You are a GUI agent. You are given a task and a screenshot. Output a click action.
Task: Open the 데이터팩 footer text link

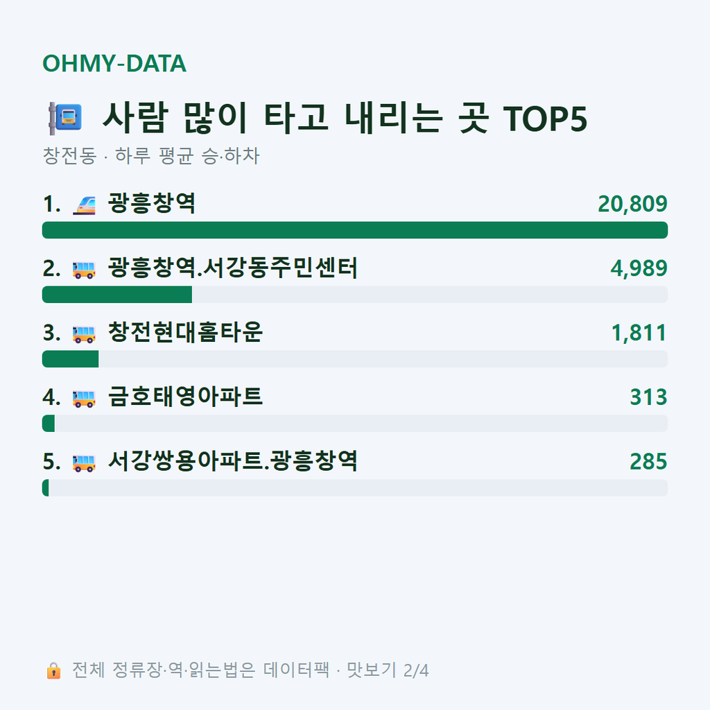click(296, 670)
